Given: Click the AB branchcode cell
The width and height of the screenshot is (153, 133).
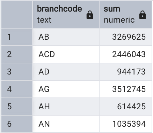Looking at the screenshot, I should point(66,37).
